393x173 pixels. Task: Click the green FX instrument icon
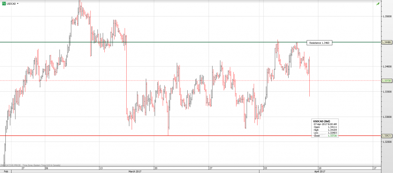click(x=3, y=3)
